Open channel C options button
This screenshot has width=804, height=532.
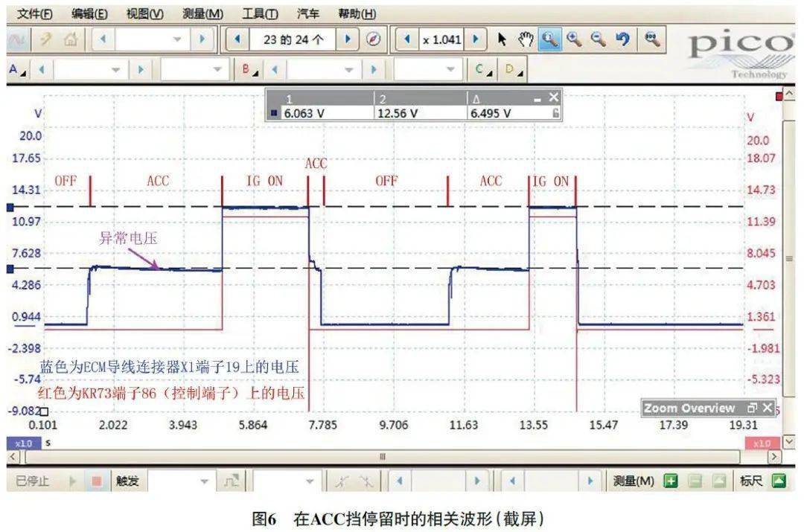[483, 70]
